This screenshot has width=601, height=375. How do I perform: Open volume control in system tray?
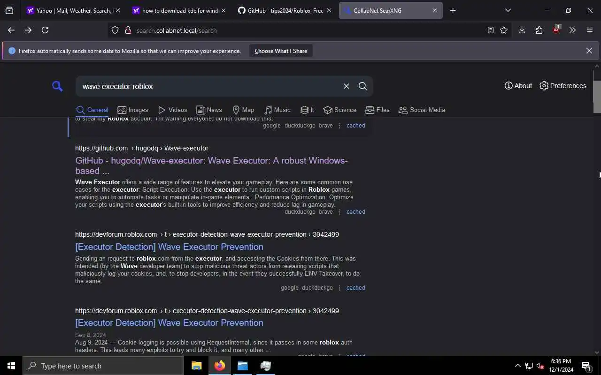coord(540,366)
